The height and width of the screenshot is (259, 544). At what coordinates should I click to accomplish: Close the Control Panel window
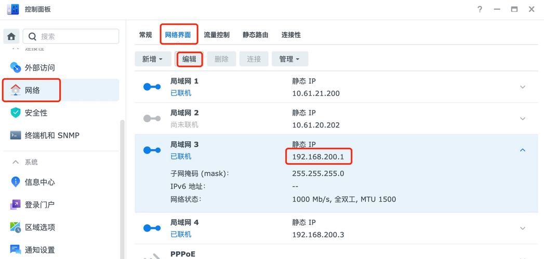click(532, 9)
